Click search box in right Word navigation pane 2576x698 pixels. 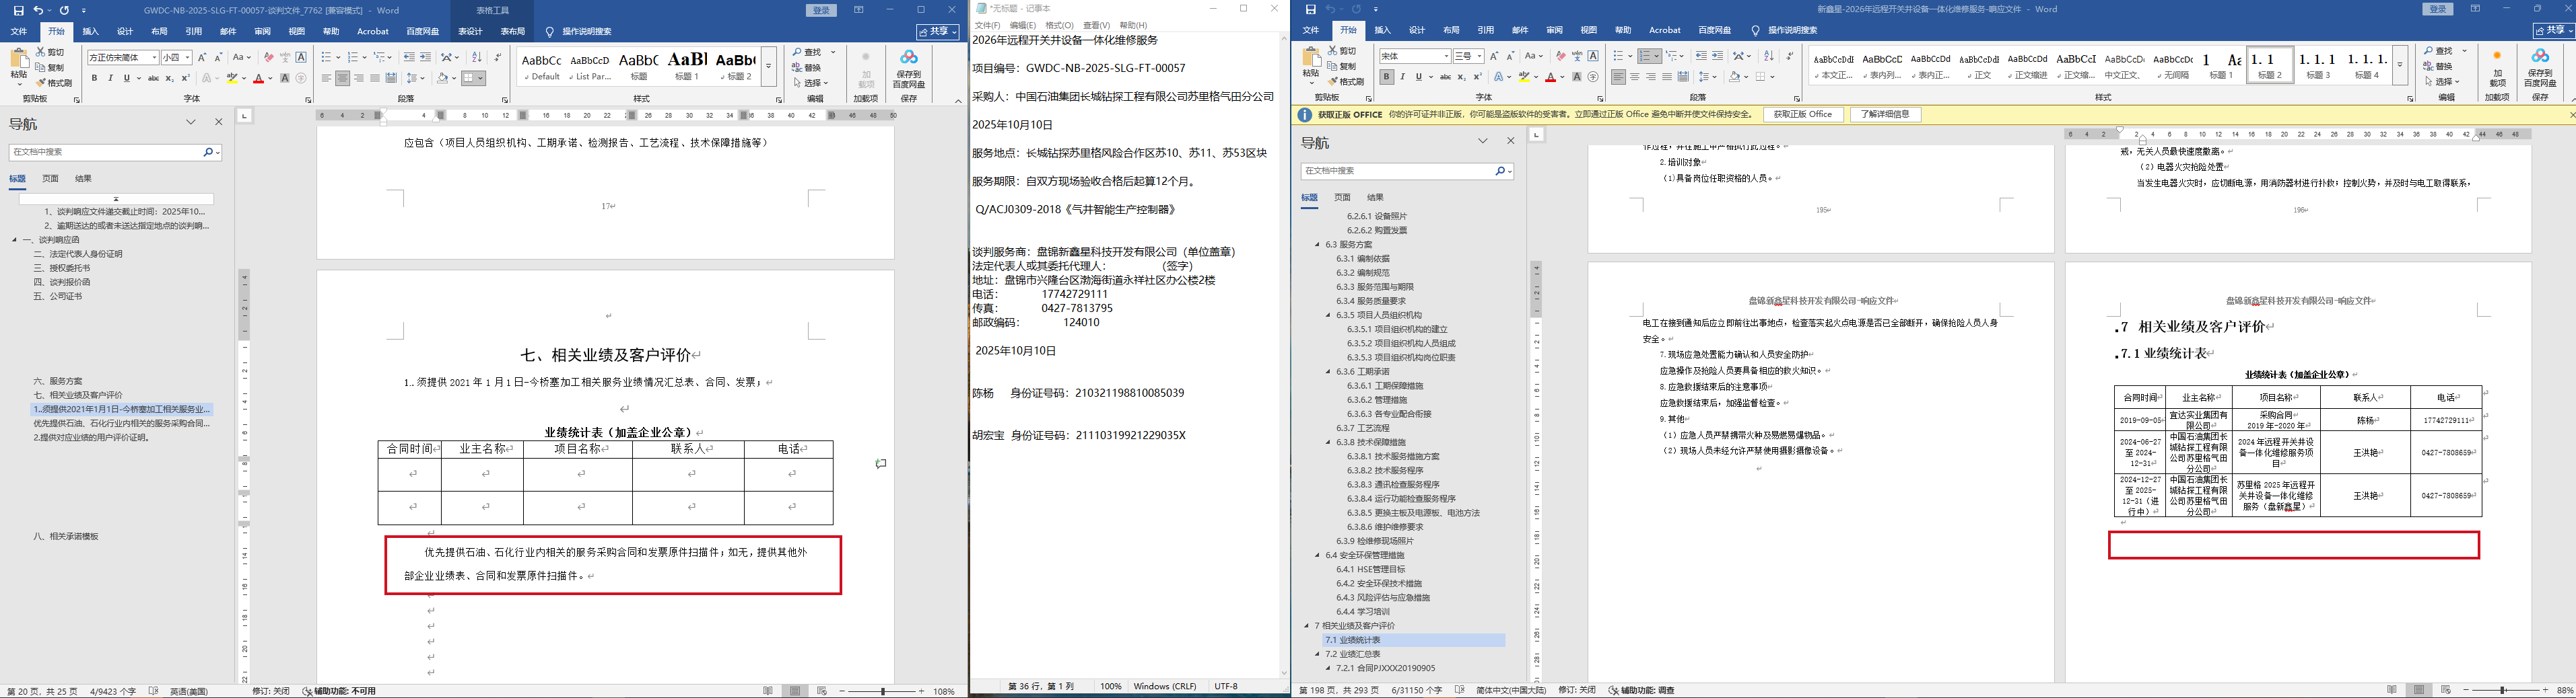1398,171
